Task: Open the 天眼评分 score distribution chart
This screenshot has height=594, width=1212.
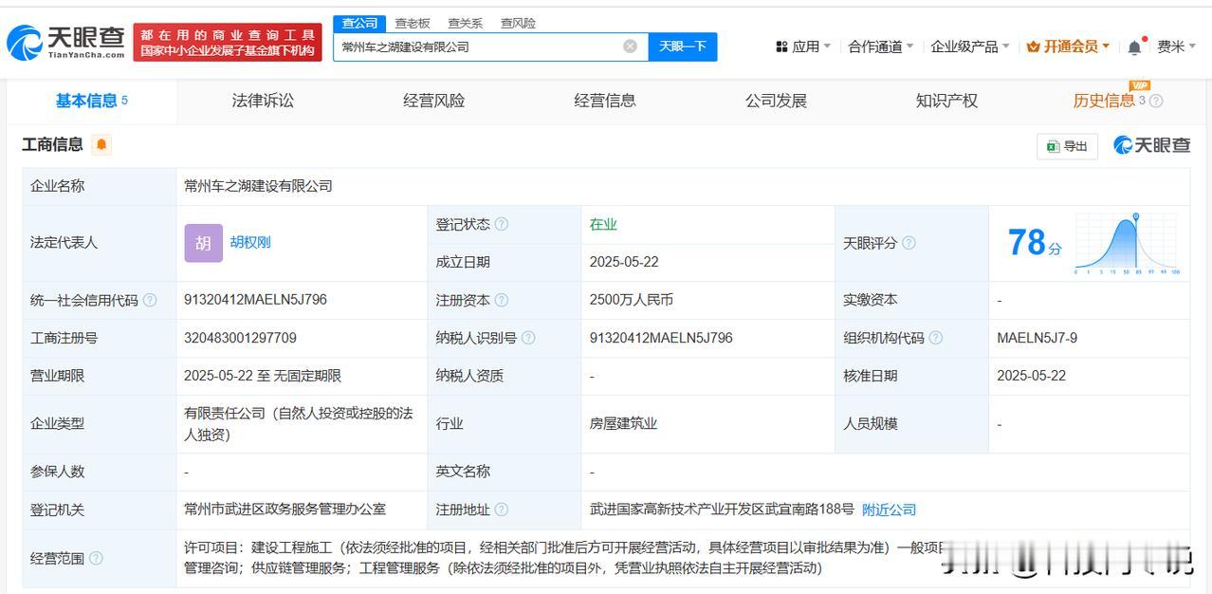Action: (x=1127, y=244)
